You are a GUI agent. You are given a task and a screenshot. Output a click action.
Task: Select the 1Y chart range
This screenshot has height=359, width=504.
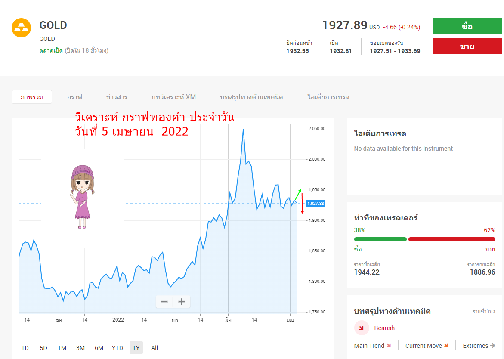click(136, 348)
